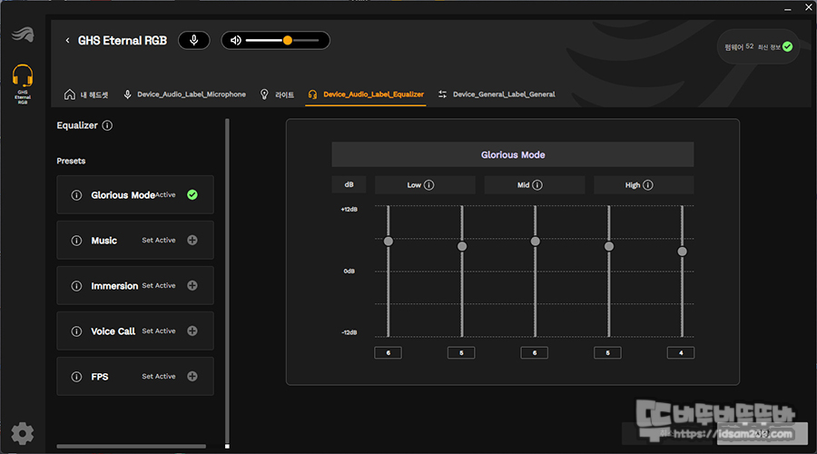
Task: Edit fifth band value field showing 4
Action: tap(681, 353)
